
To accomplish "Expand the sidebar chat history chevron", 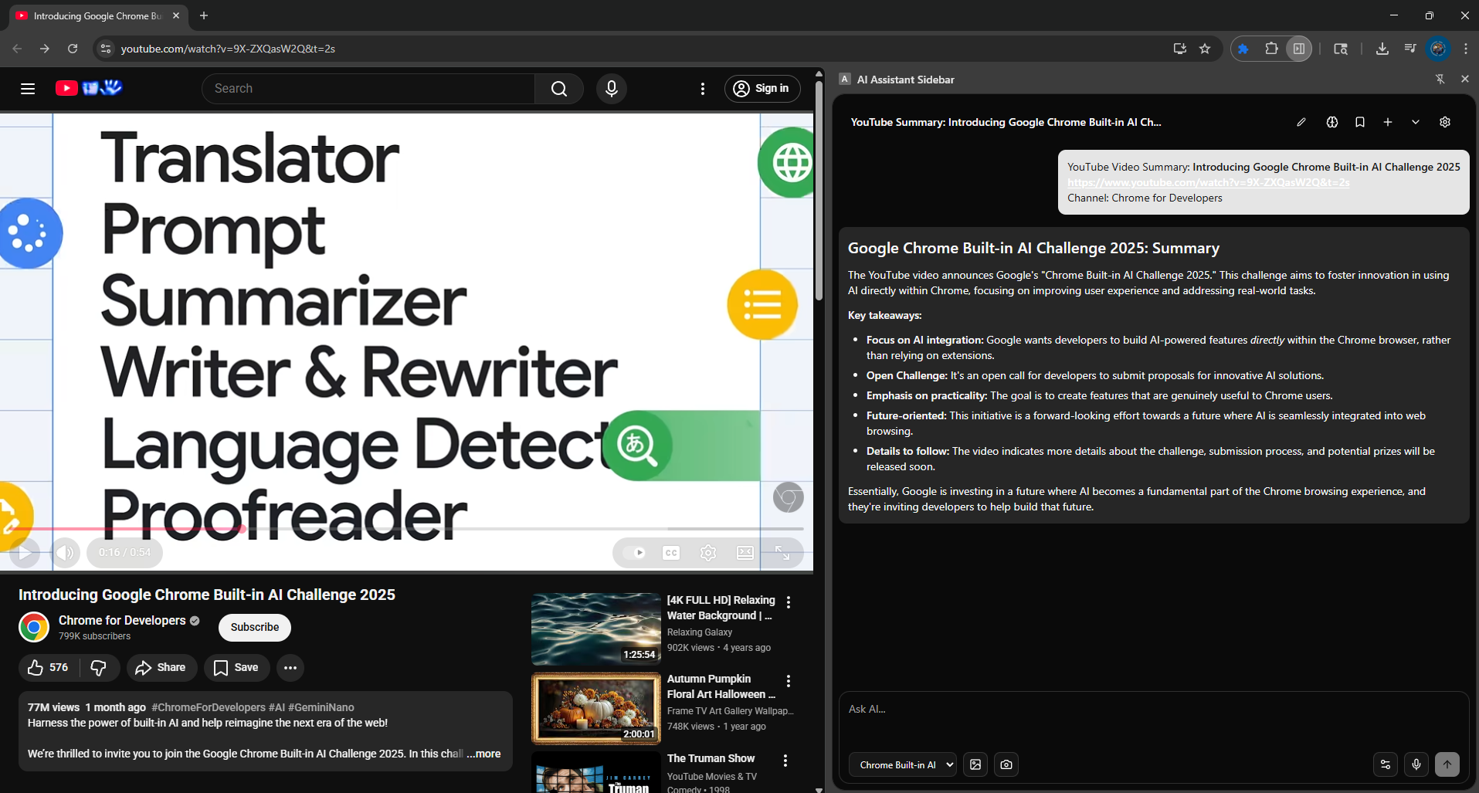I will (1416, 122).
